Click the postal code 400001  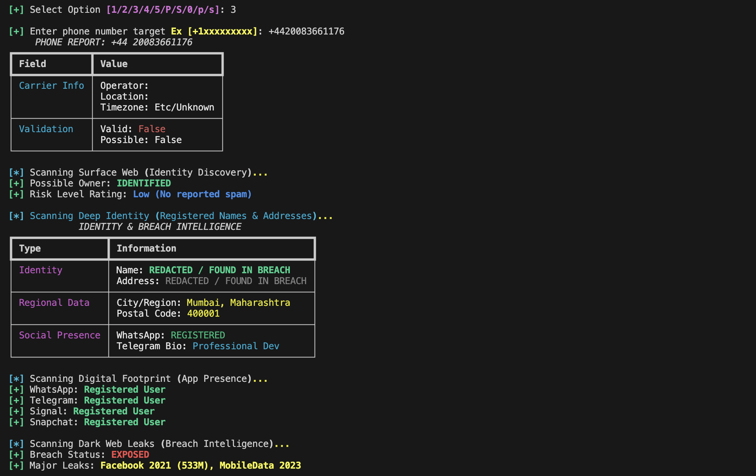(x=203, y=314)
